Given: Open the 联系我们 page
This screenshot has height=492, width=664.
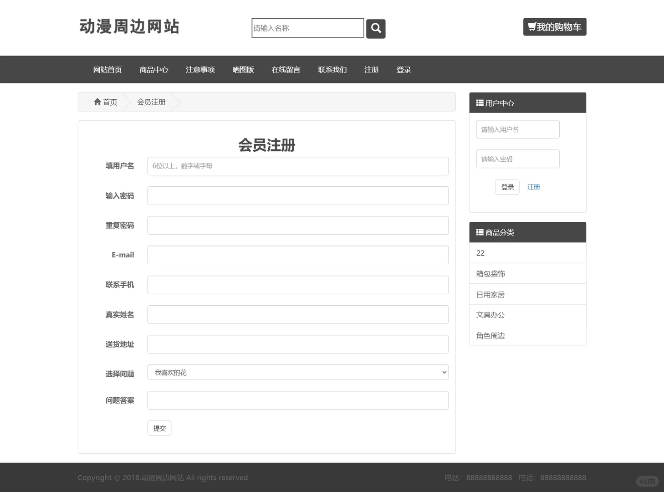Looking at the screenshot, I should (x=332, y=69).
